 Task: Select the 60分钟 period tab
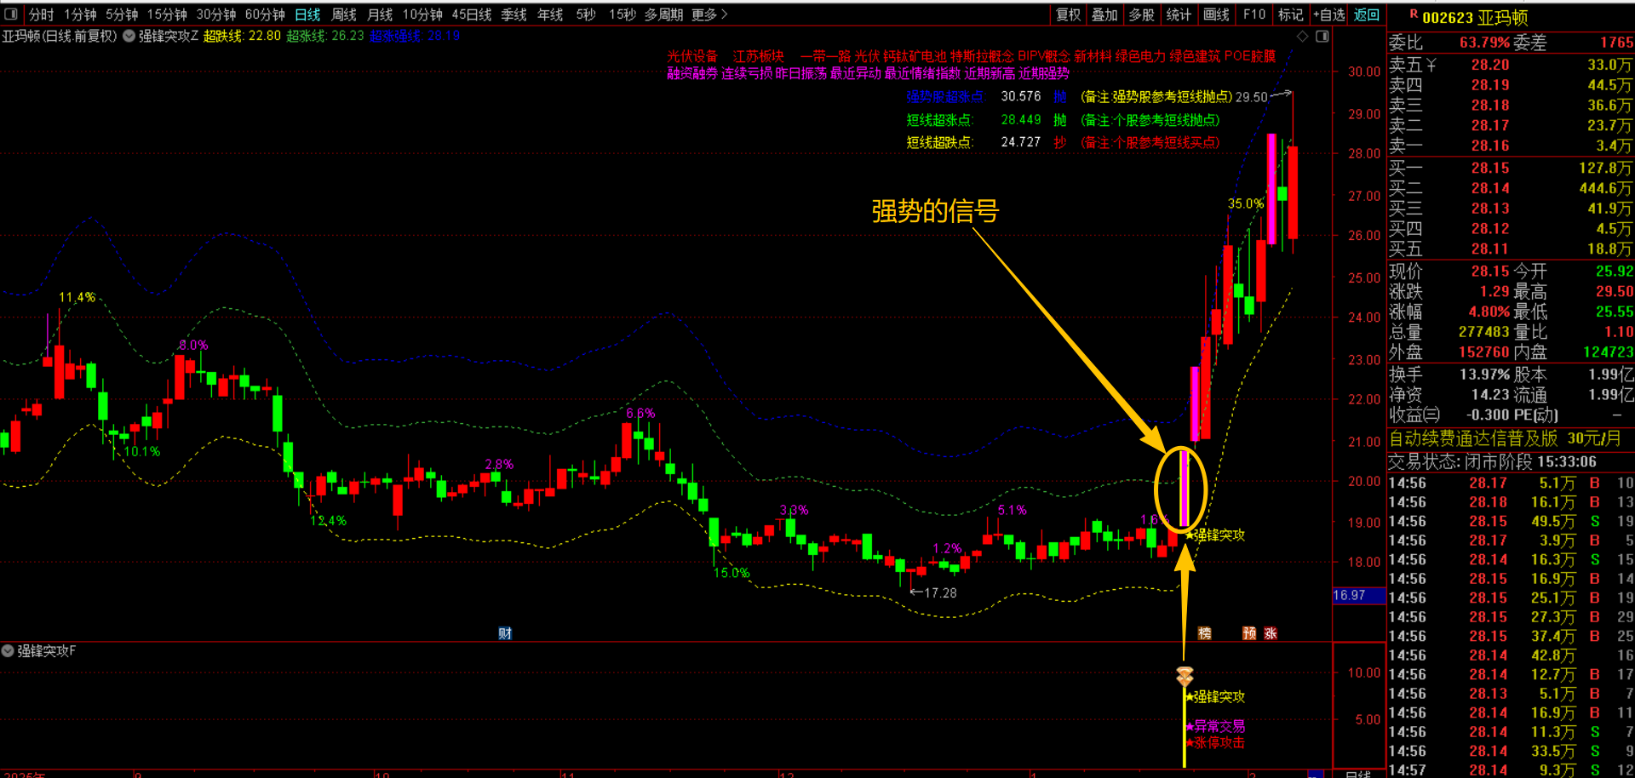tap(265, 14)
